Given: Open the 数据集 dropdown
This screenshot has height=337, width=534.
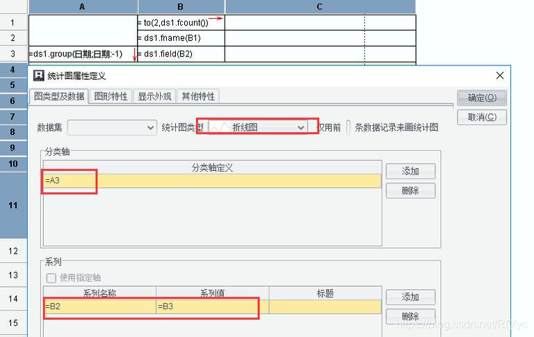Looking at the screenshot, I should tap(112, 128).
